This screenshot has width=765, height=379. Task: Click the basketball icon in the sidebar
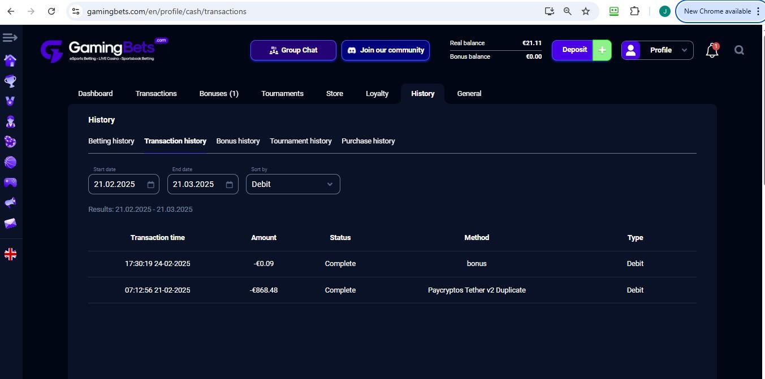point(10,162)
